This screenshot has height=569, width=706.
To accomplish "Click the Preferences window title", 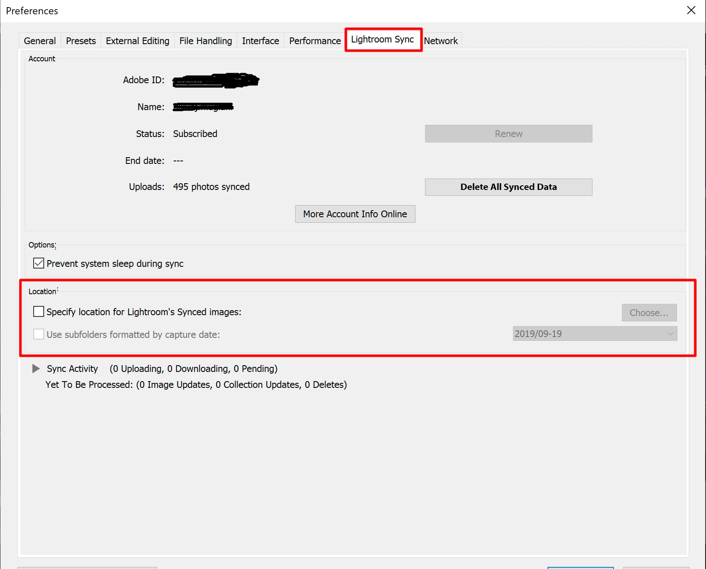I will click(32, 11).
